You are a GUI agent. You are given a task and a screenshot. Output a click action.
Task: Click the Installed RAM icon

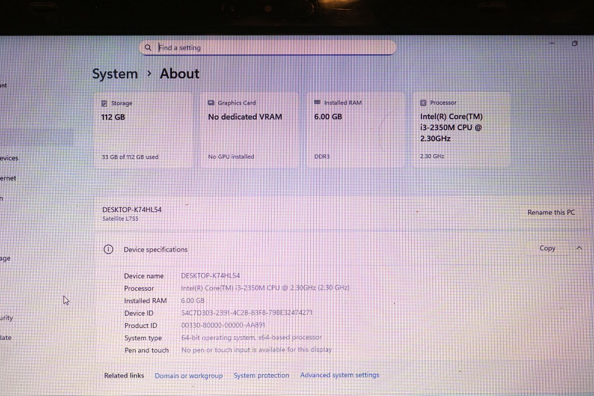pos(317,102)
